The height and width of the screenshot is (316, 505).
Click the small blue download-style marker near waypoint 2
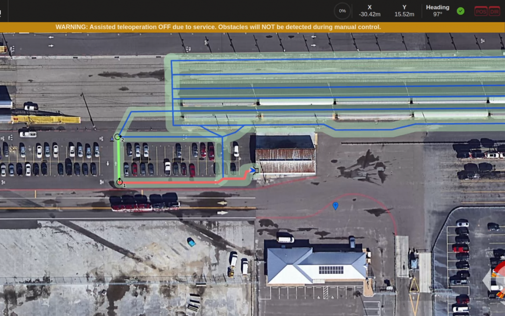pyautogui.click(x=111, y=138)
